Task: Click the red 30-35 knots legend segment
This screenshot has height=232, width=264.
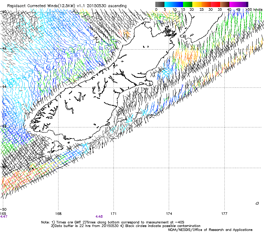Action: click(x=215, y=4)
